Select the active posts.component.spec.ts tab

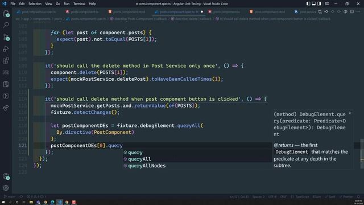(x=177, y=12)
